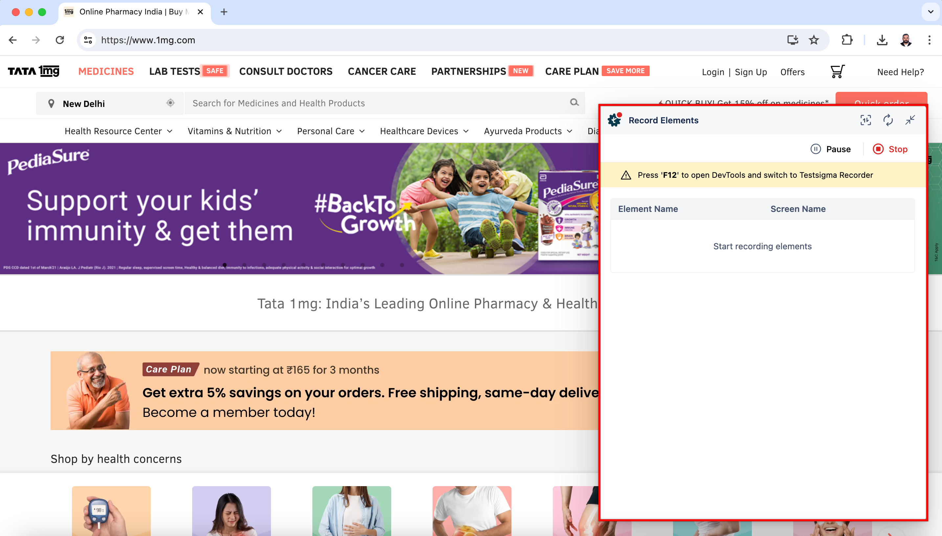
Task: Detect current location with the target icon
Action: tap(170, 103)
